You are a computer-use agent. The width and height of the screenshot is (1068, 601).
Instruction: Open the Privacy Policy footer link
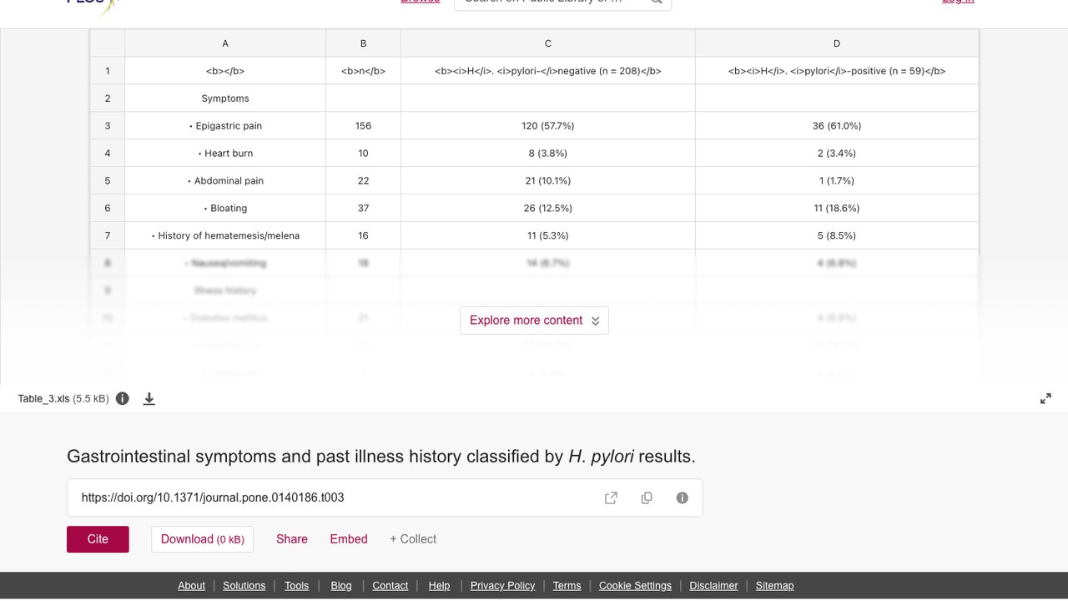pos(502,586)
